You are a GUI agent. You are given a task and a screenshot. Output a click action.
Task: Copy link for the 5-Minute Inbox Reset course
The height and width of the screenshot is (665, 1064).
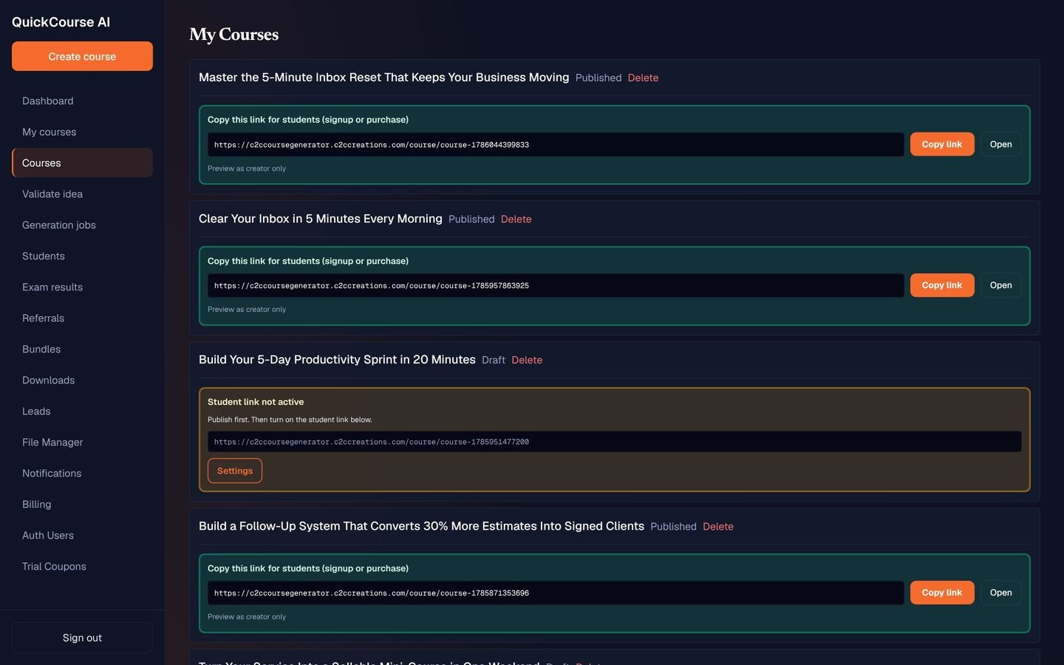click(942, 144)
